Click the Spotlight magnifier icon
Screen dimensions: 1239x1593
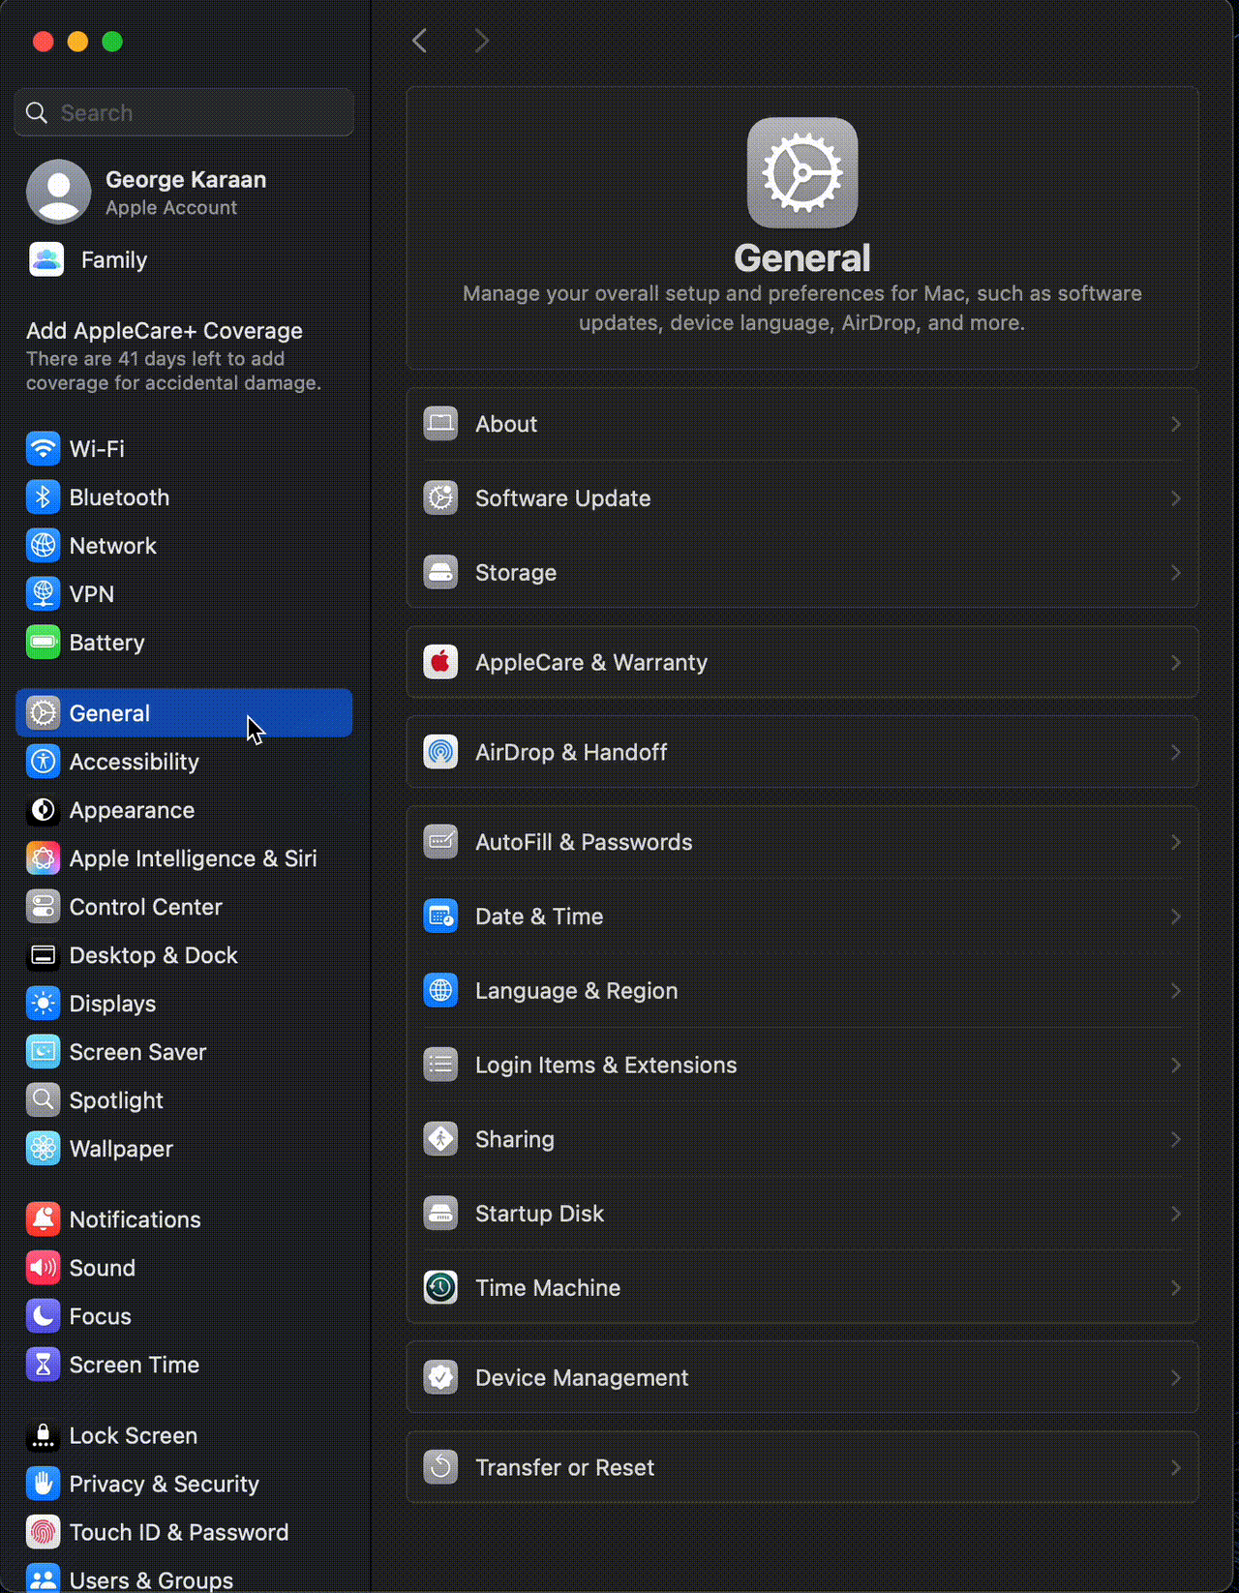pyautogui.click(x=43, y=1100)
